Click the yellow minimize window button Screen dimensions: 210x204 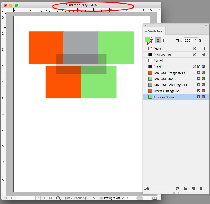pos(11,5)
